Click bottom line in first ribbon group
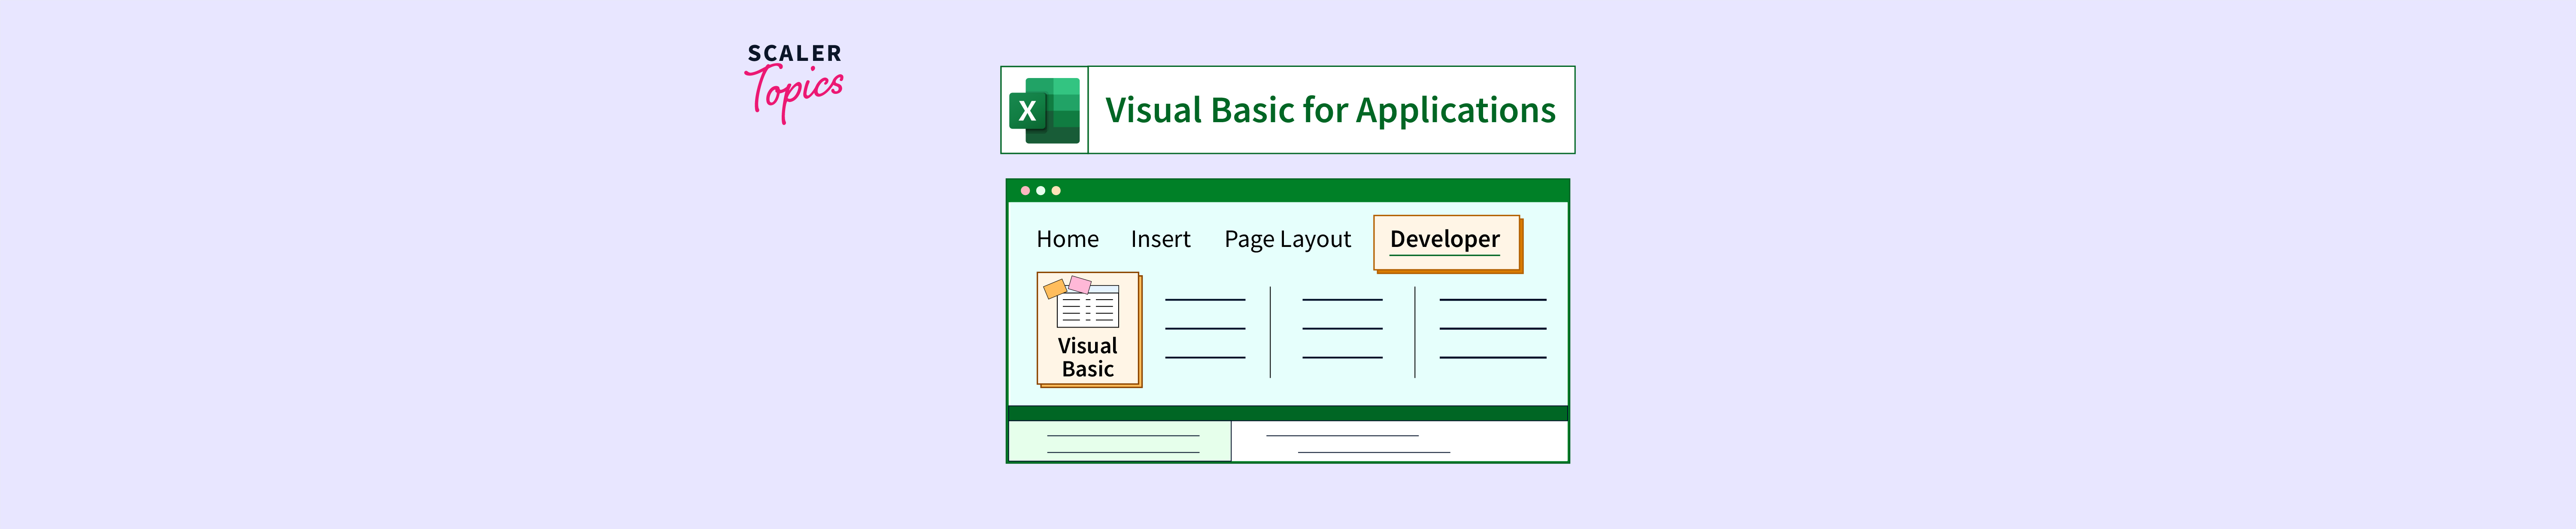This screenshot has height=529, width=2576. [x=1205, y=358]
